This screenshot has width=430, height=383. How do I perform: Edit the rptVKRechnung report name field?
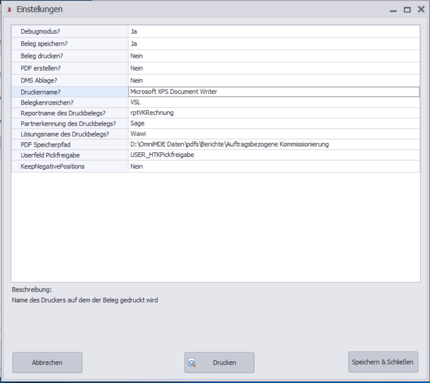[274, 113]
